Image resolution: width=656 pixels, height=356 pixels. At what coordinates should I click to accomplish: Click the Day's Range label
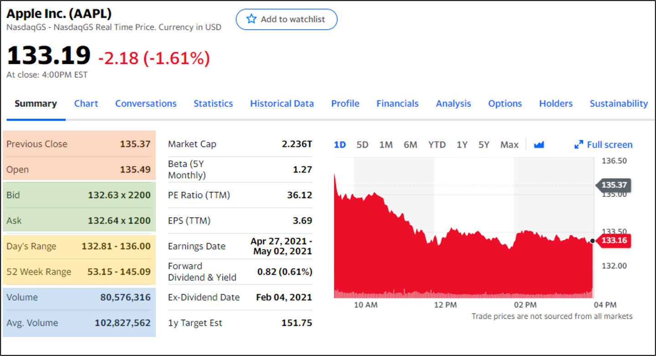pos(31,246)
